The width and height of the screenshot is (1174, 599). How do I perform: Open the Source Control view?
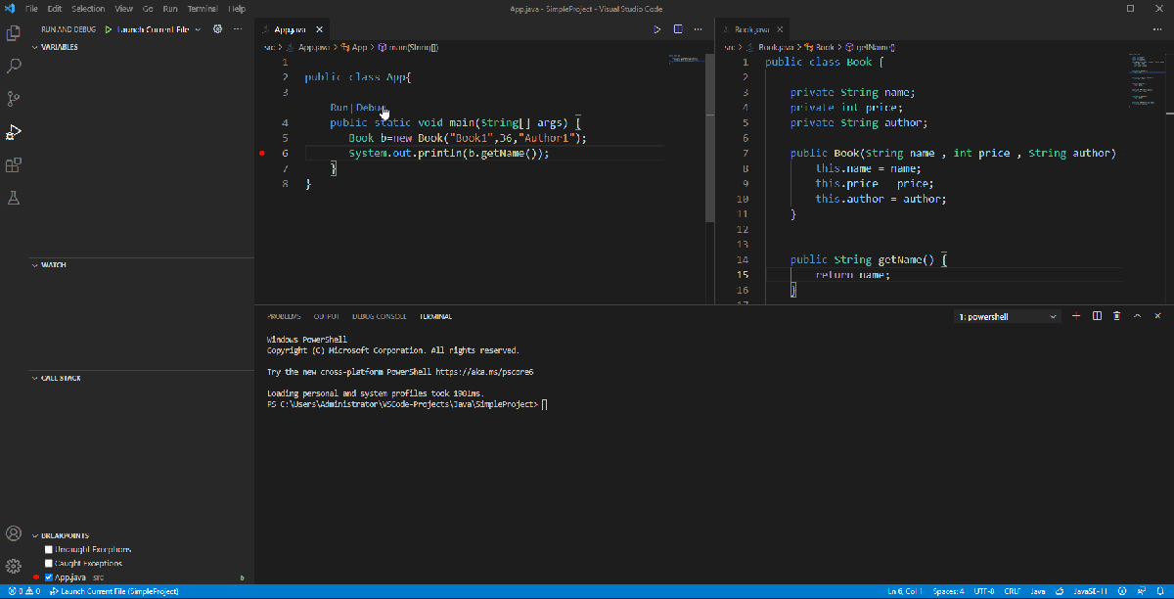pos(14,99)
